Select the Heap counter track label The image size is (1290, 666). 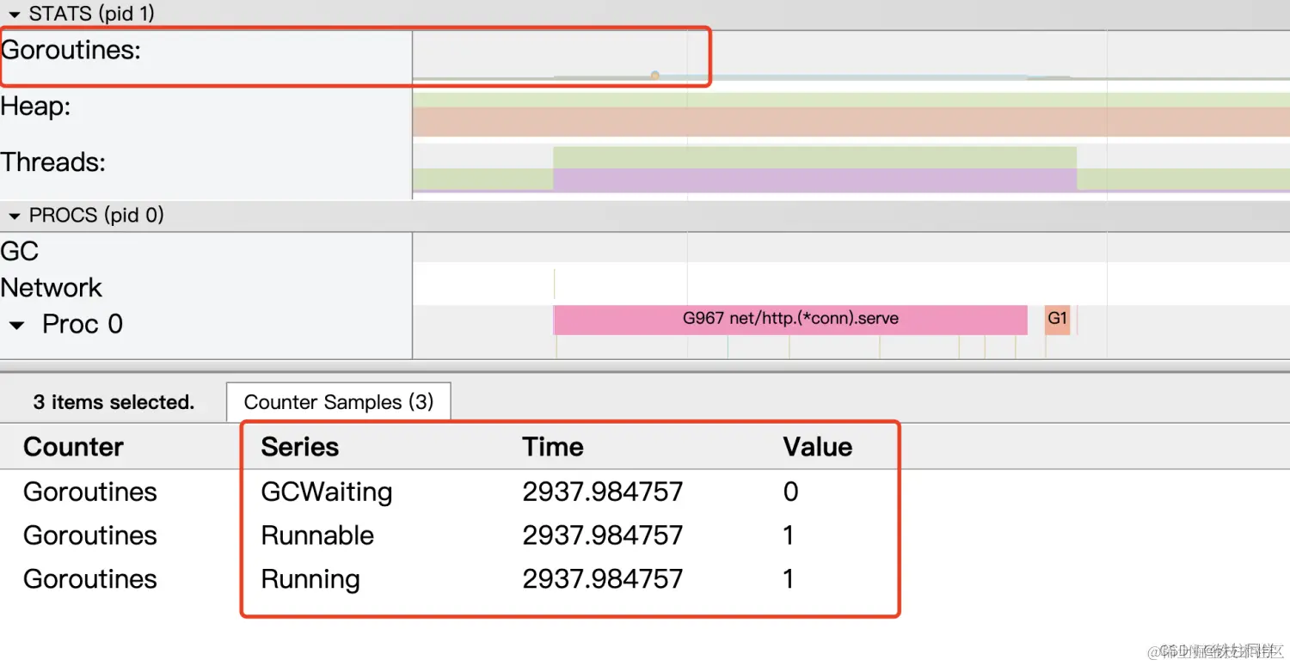[x=36, y=107]
